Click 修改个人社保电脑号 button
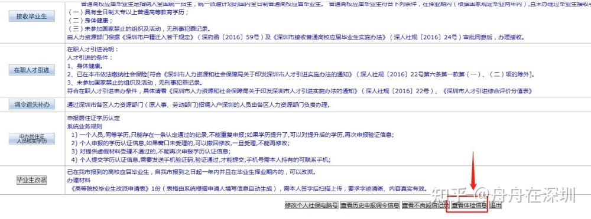Viewport: 591px width, 219px height. click(311, 205)
